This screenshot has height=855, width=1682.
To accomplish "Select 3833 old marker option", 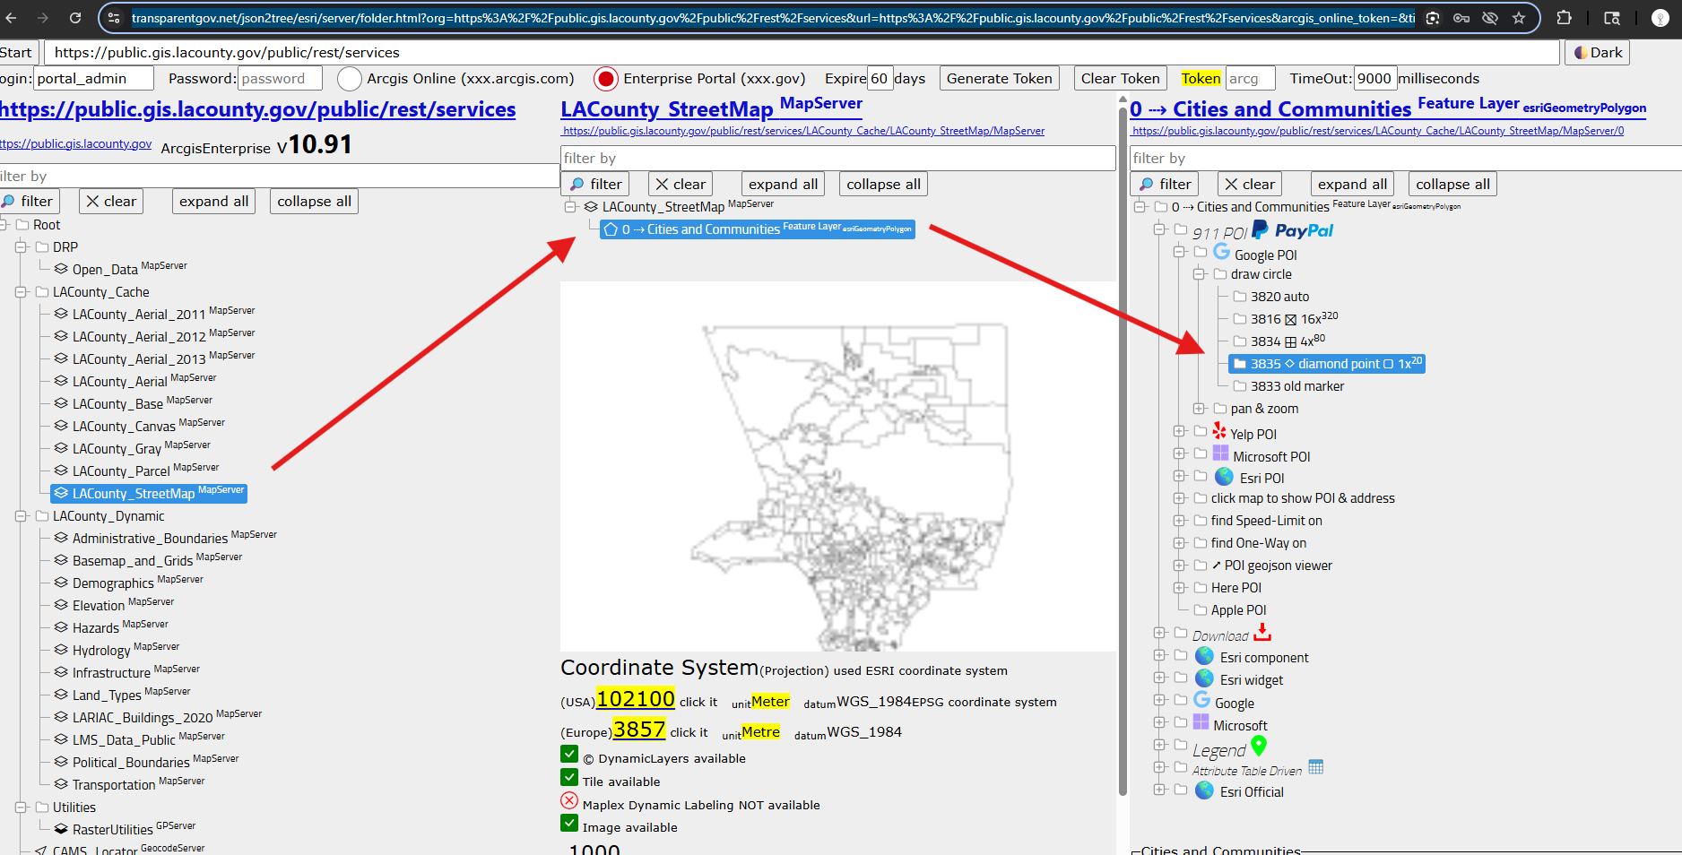I will [1288, 386].
